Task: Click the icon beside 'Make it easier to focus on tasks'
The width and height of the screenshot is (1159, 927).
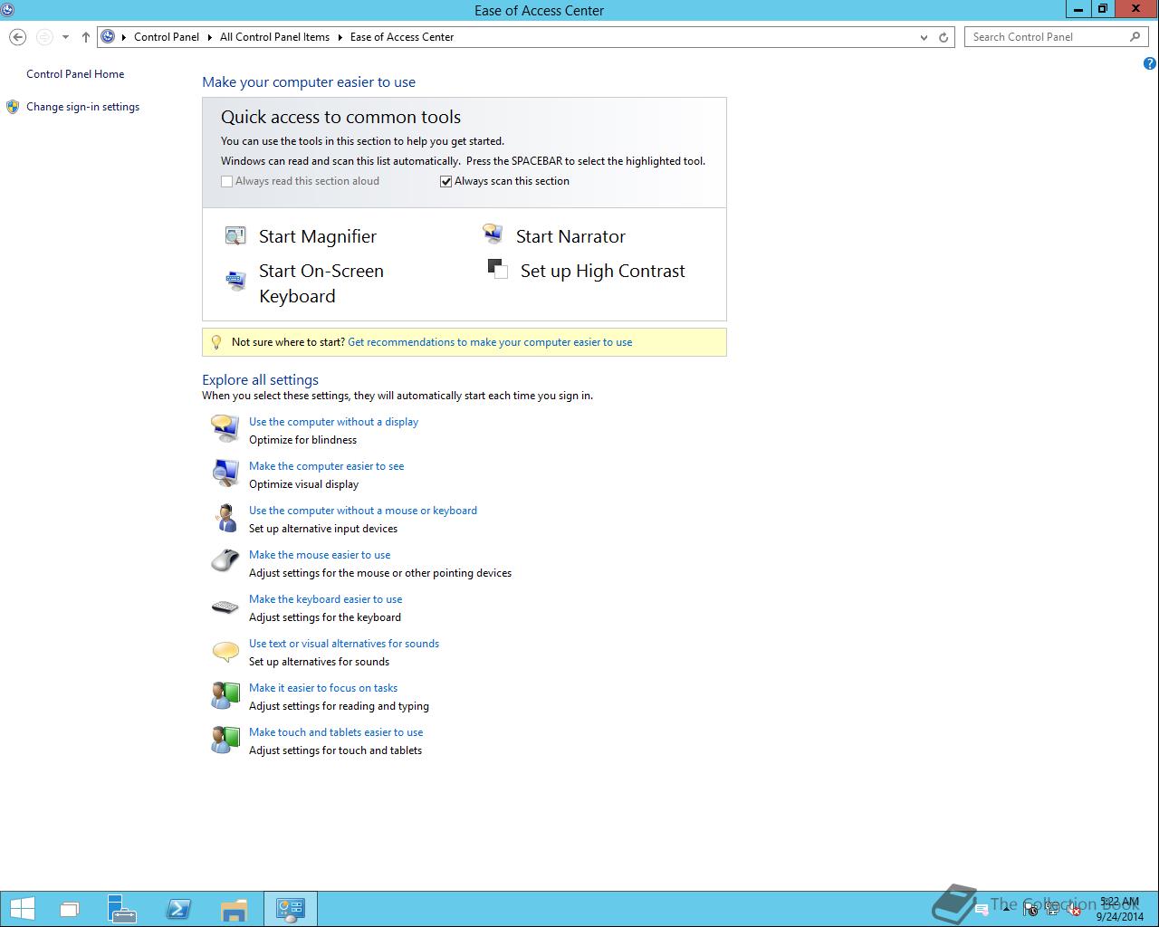Action: [x=225, y=695]
